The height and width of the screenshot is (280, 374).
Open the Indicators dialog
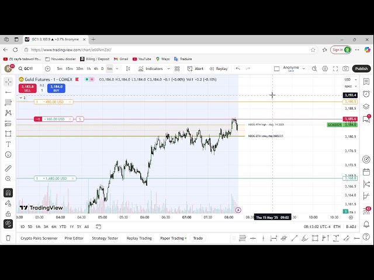(151, 69)
